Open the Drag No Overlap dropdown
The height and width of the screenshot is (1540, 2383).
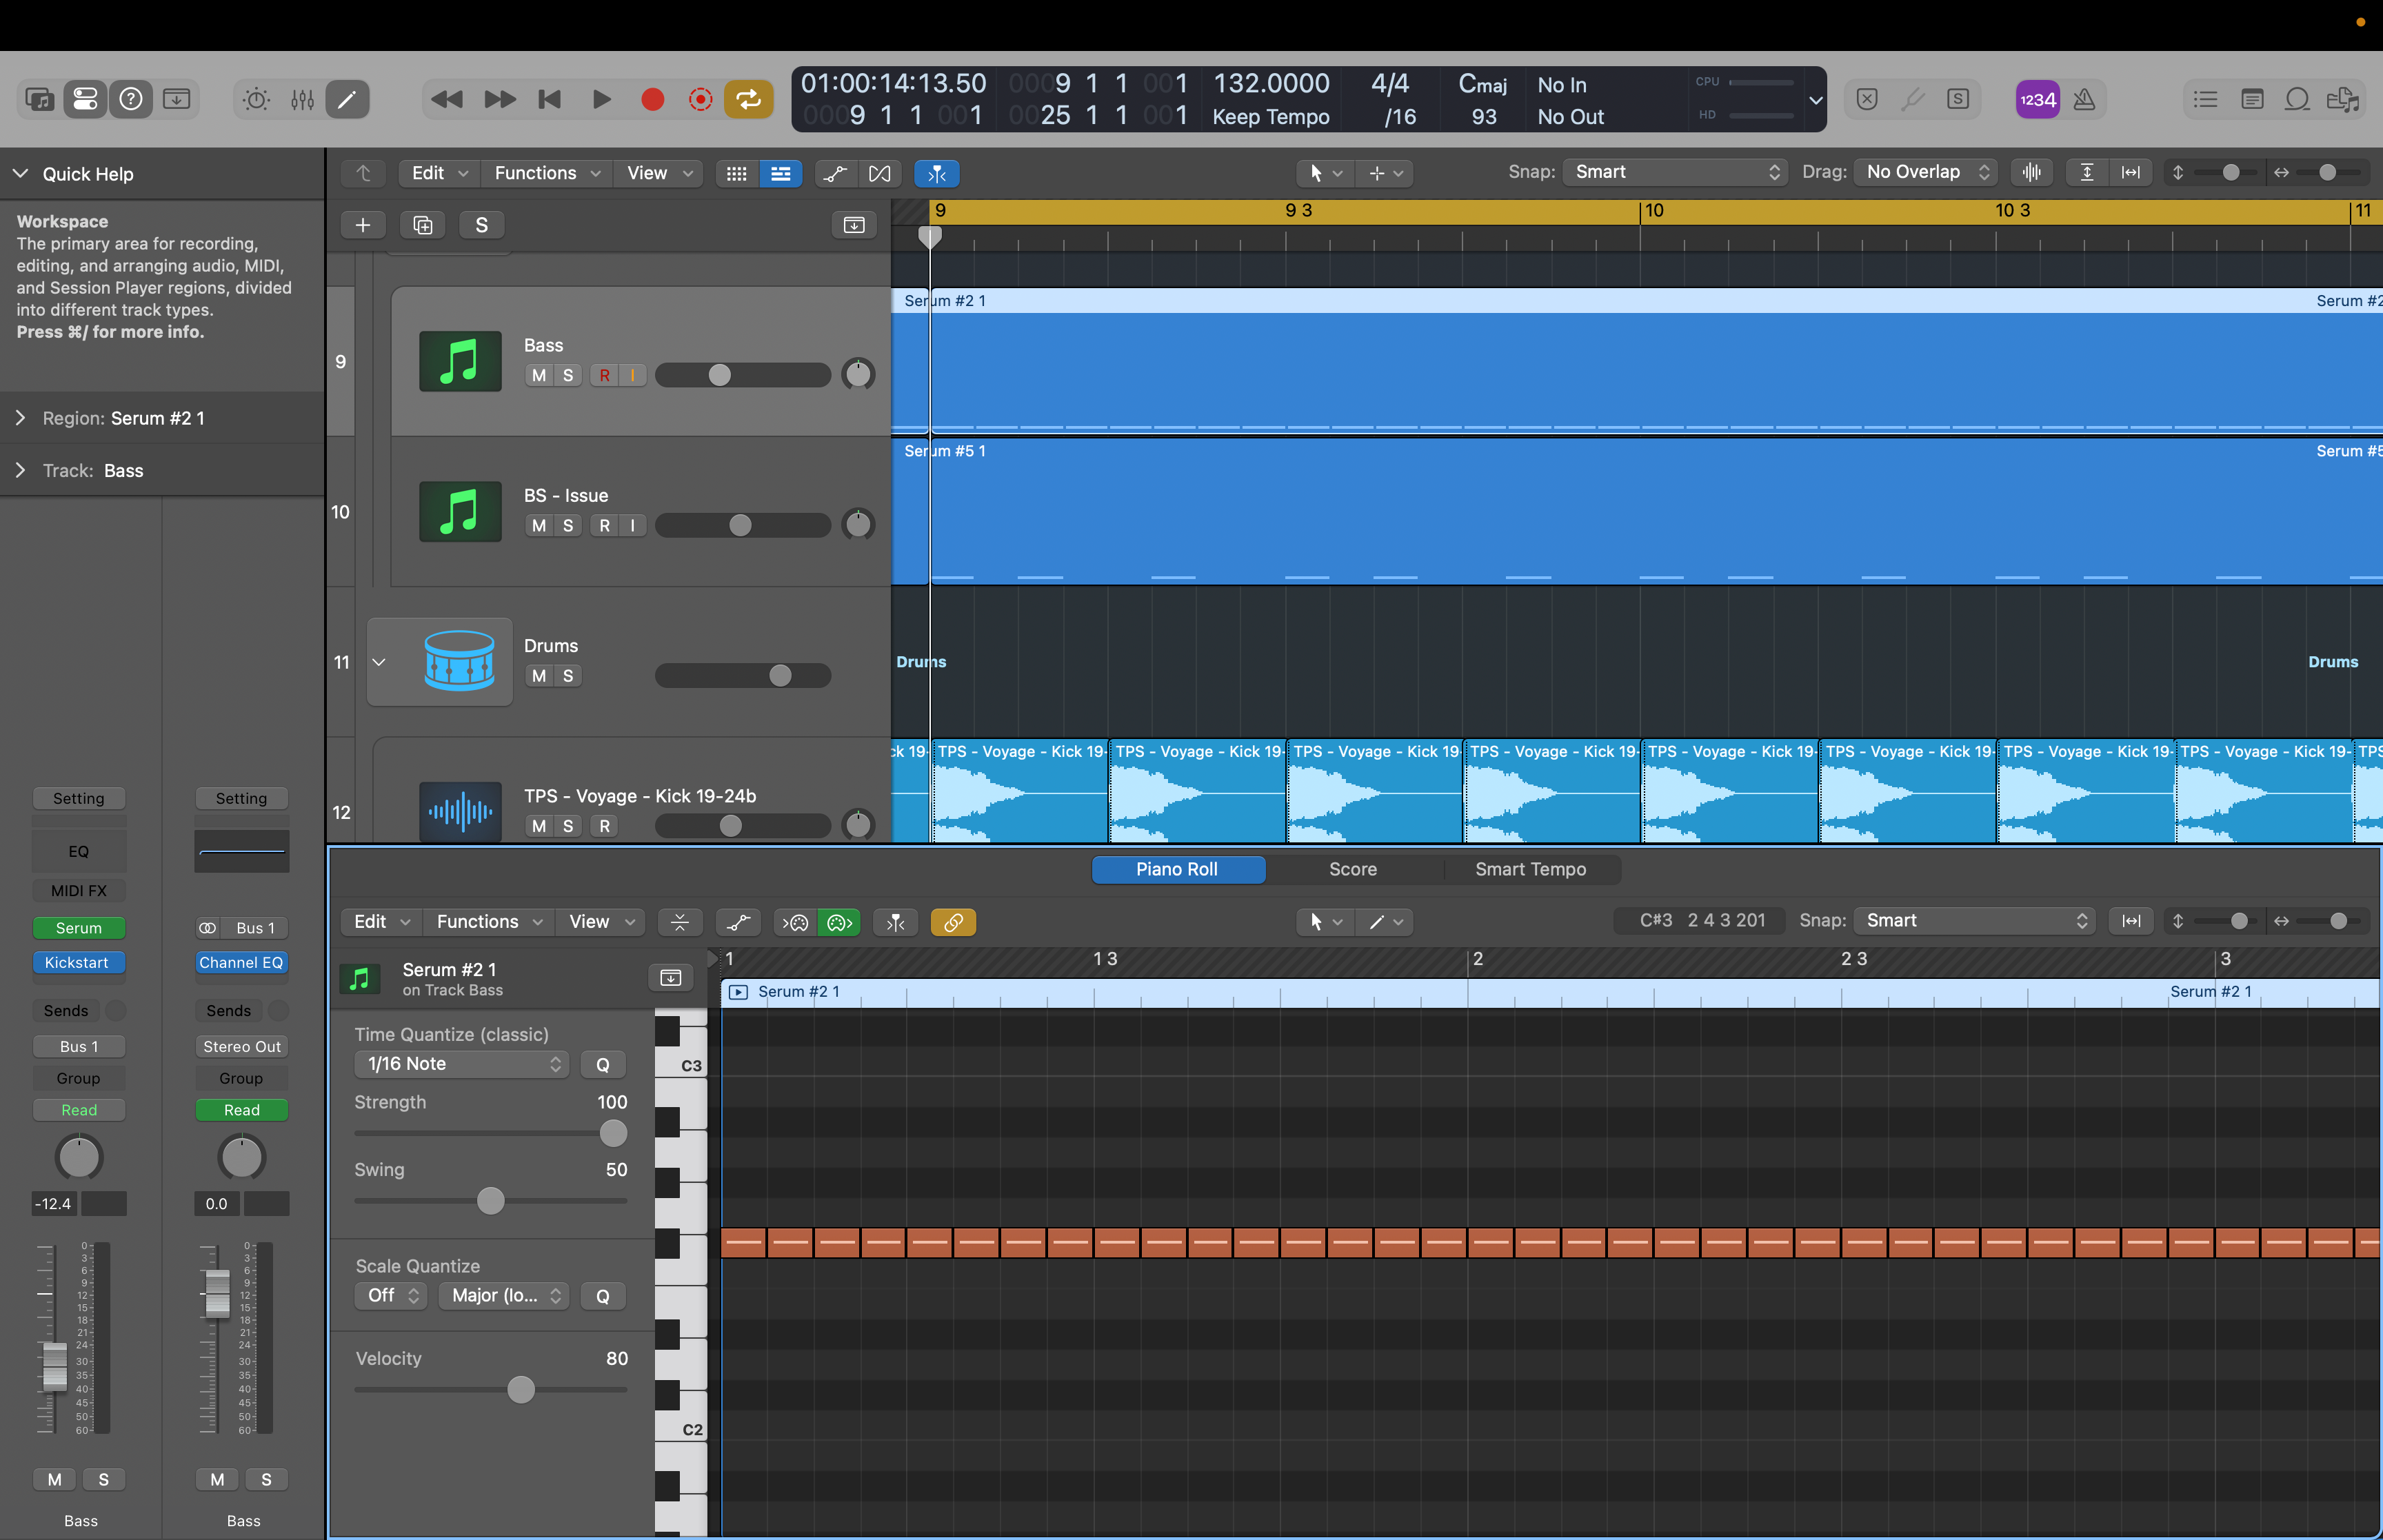click(1926, 172)
